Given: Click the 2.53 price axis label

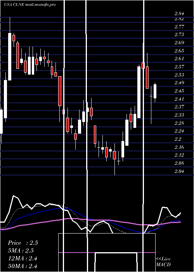Looking at the screenshot, I should [179, 75].
